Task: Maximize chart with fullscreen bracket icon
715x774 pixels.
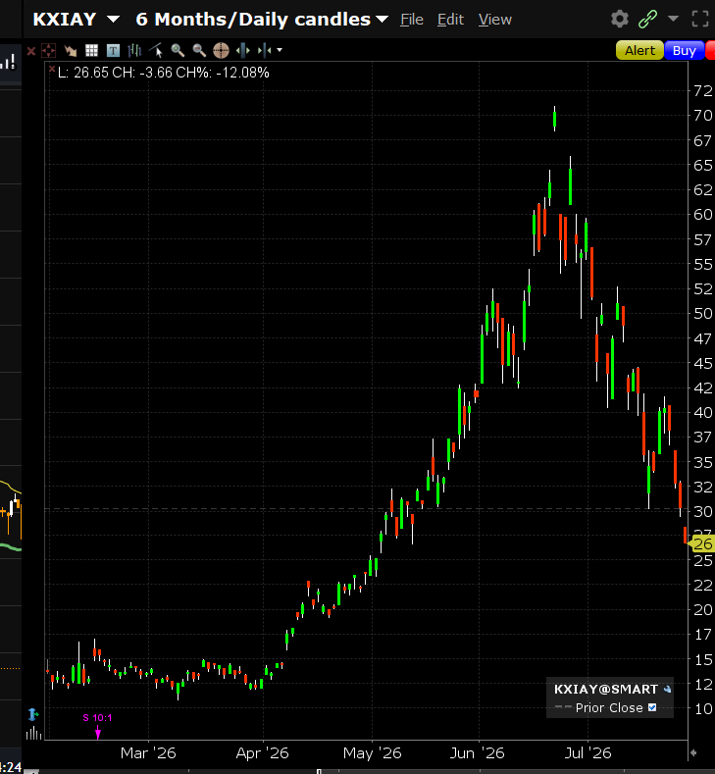Action: click(700, 20)
